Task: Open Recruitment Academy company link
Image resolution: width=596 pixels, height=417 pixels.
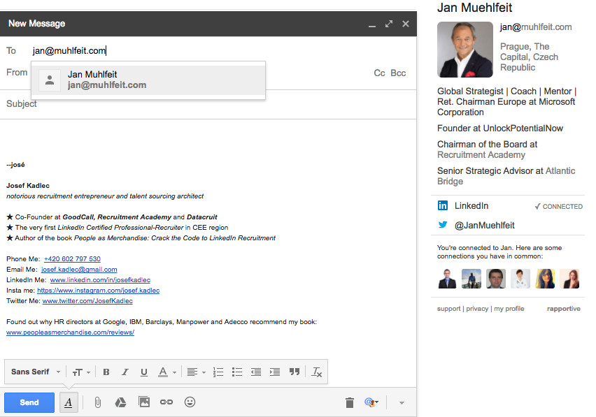Action: click(x=481, y=155)
